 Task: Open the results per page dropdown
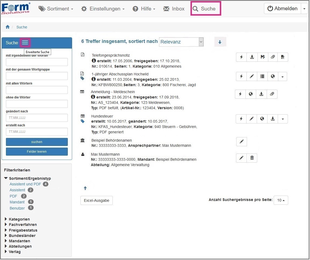(281, 200)
